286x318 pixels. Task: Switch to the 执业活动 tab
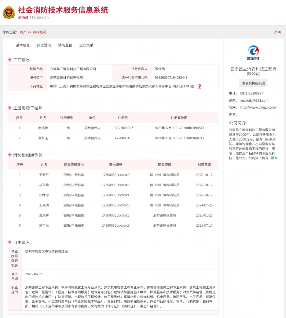click(44, 45)
